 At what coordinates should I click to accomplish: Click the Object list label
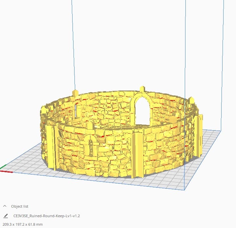[20, 206]
